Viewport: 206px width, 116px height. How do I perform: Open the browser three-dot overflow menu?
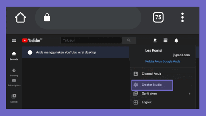182,17
